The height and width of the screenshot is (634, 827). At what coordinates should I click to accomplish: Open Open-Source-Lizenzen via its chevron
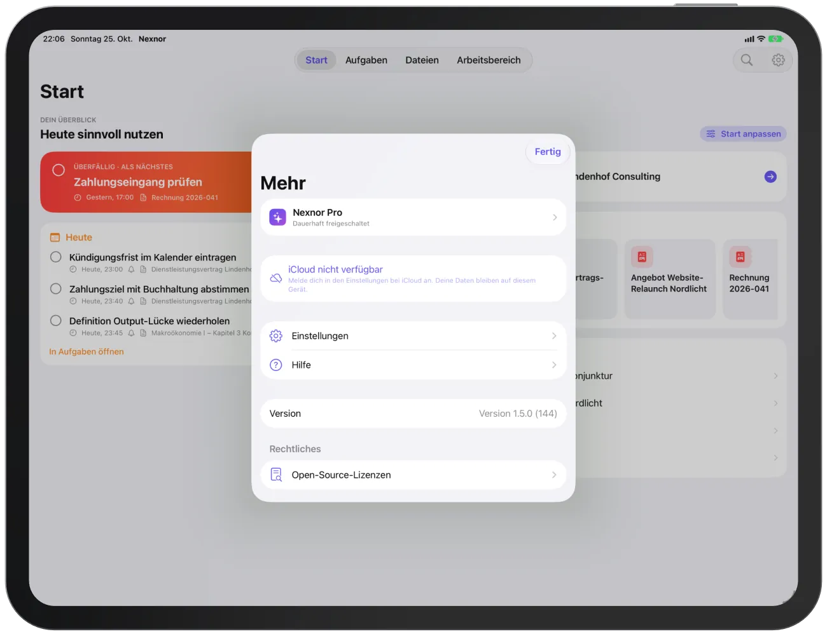pos(554,475)
